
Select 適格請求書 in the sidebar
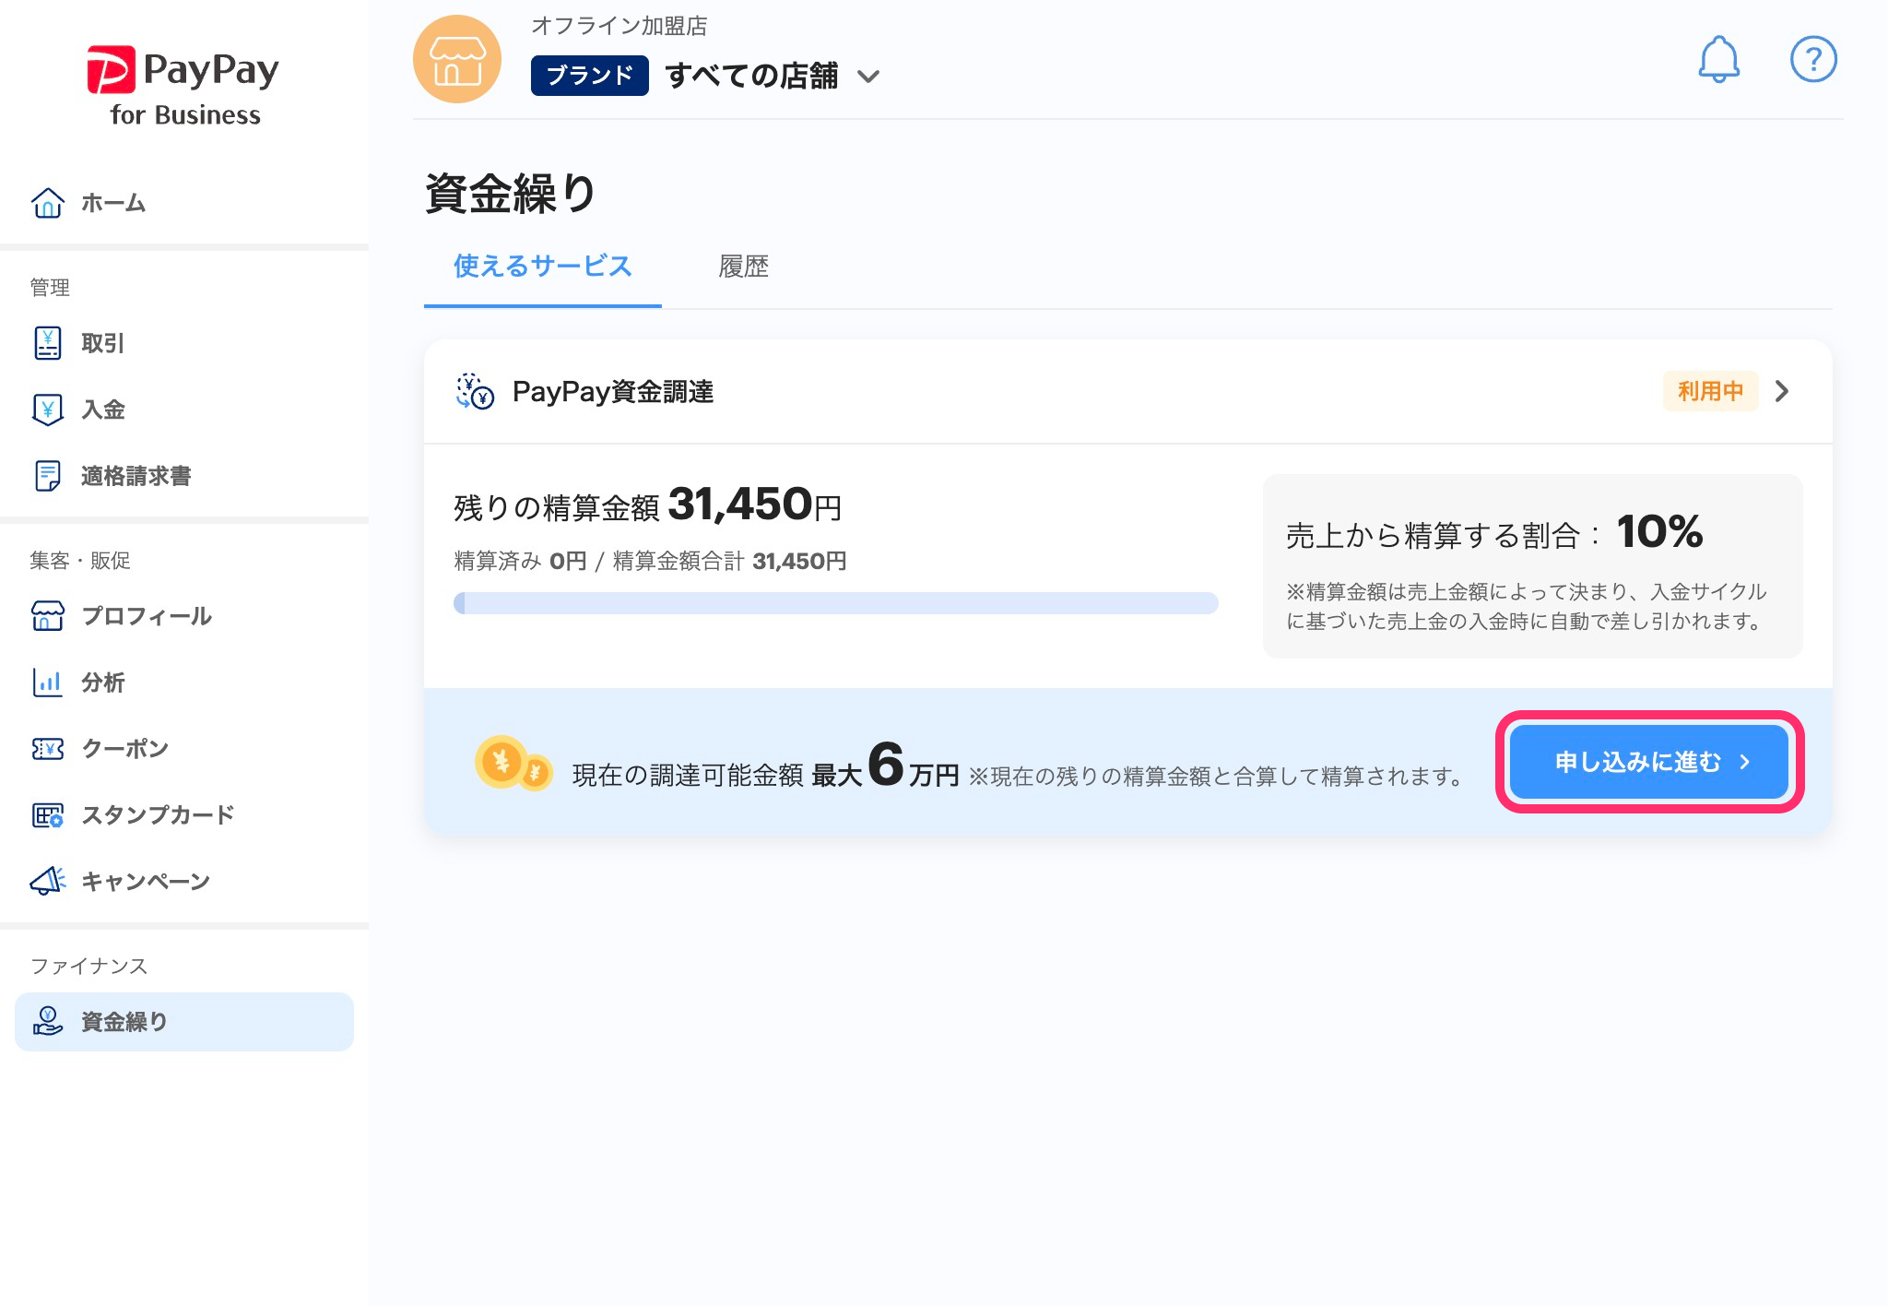click(x=184, y=476)
